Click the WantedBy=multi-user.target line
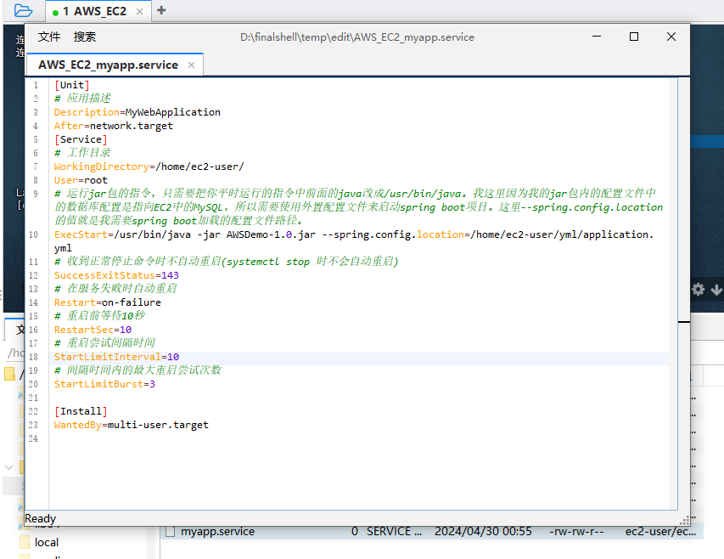The width and height of the screenshot is (724, 559). coord(131,425)
